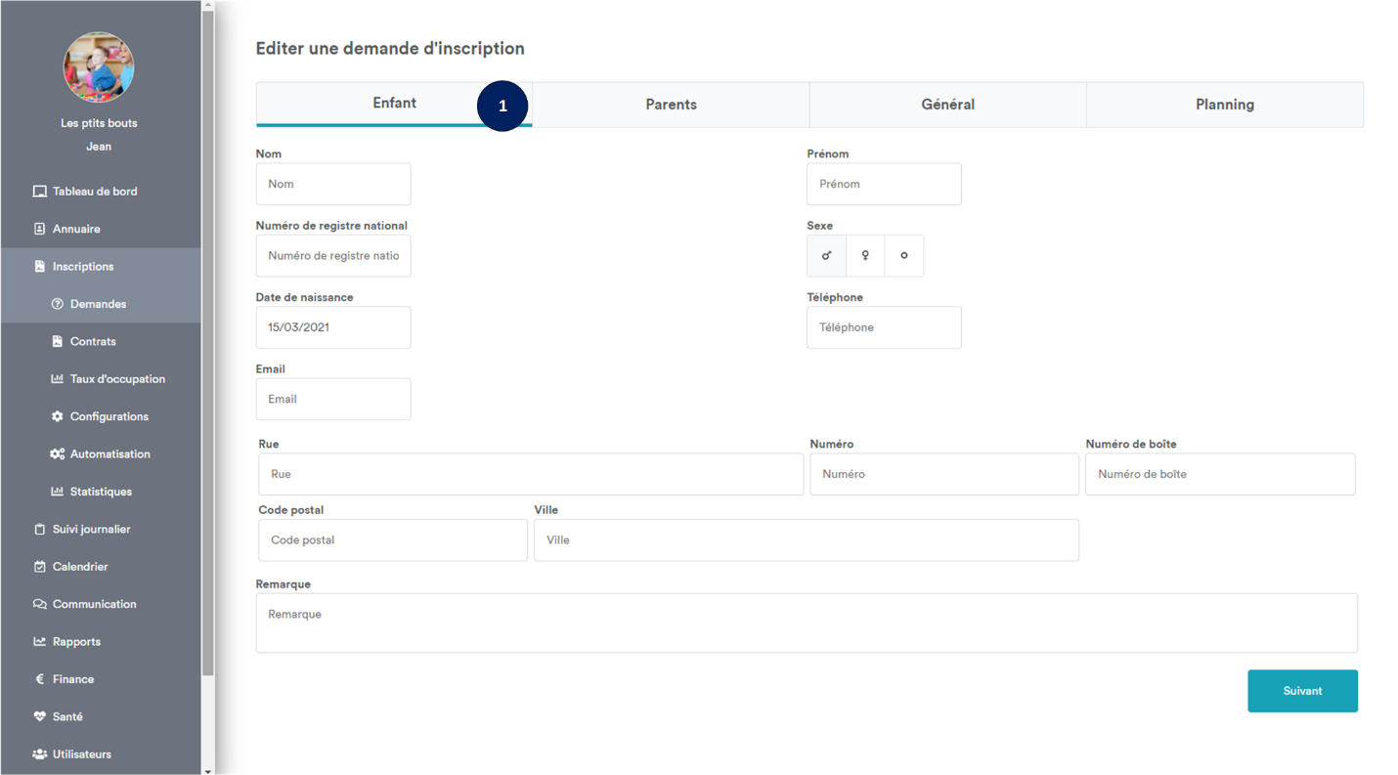1398x775 pixels.
Task: Click the Tableau de bord monitor icon
Action: pos(39,192)
